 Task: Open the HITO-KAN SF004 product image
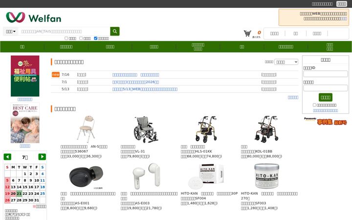click(x=206, y=176)
